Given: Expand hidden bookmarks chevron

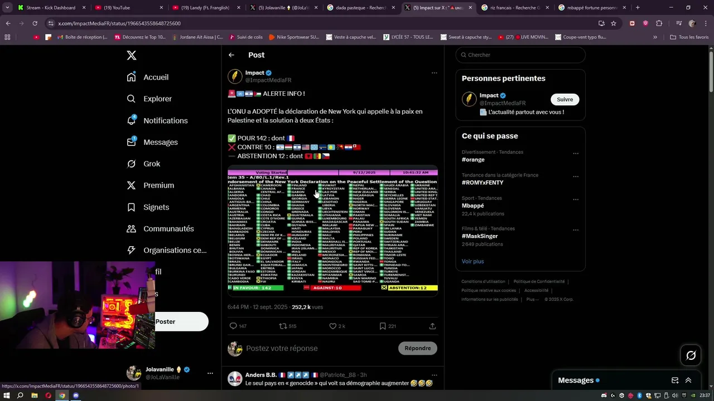Looking at the screenshot, I should coord(655,37).
